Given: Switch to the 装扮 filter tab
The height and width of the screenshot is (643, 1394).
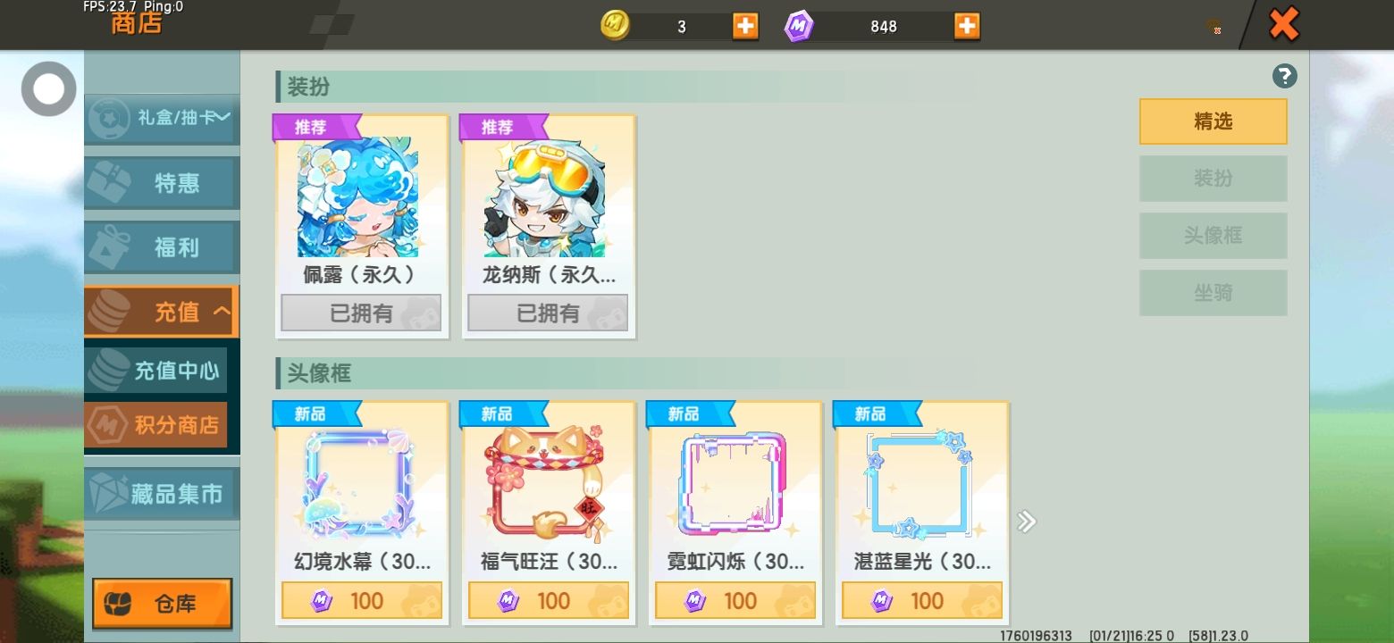Looking at the screenshot, I should 1213,179.
